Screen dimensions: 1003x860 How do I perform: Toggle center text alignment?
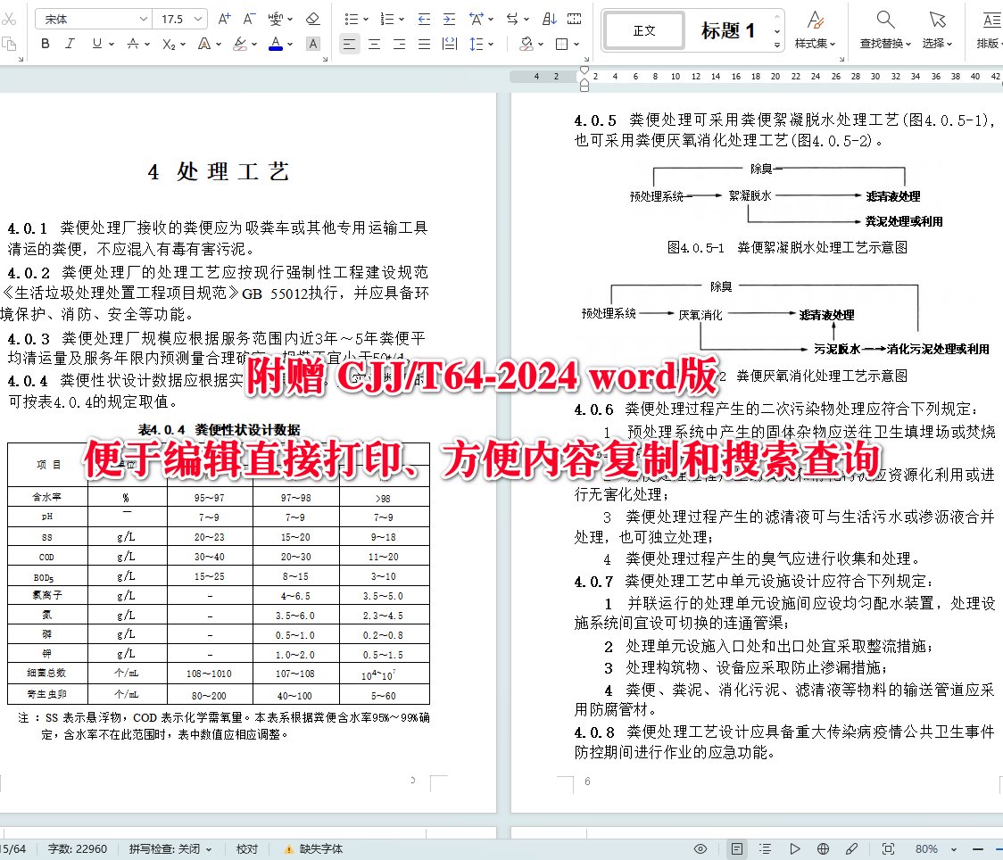pyautogui.click(x=375, y=44)
